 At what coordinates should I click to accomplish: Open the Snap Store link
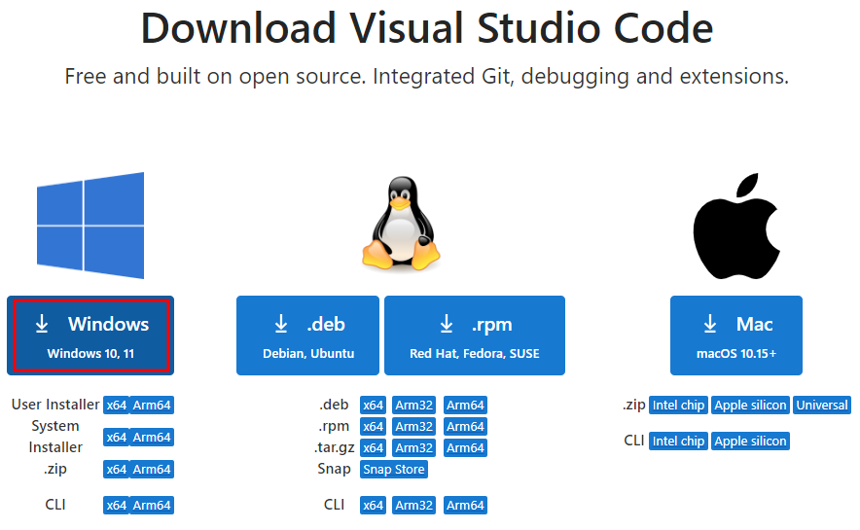[394, 469]
